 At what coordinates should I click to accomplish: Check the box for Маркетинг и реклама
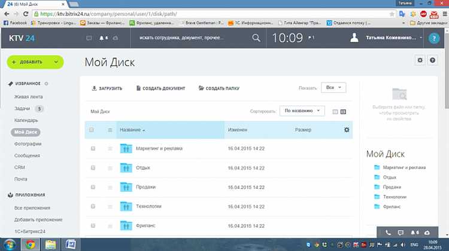tap(93, 148)
